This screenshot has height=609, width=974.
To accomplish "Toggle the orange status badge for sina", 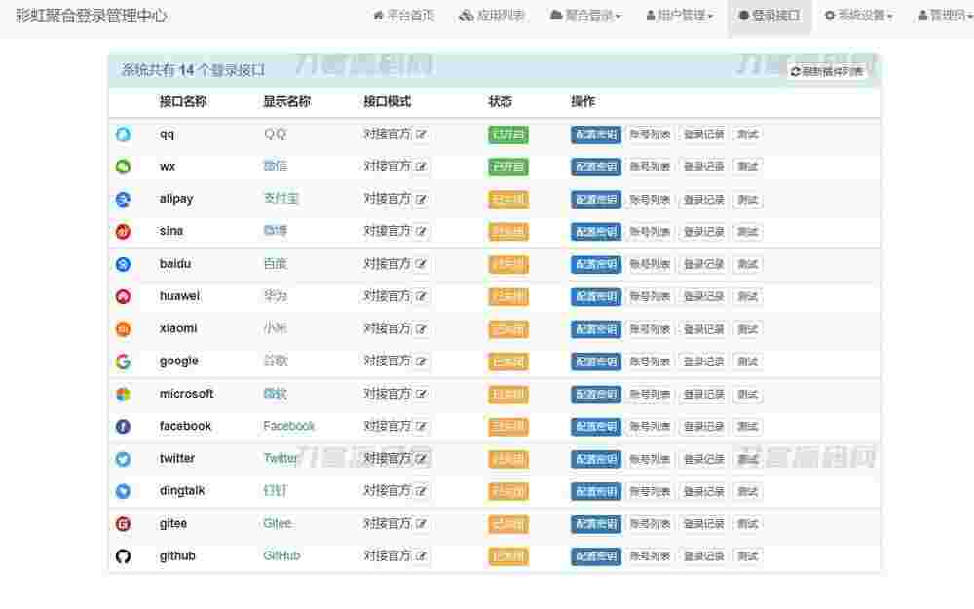I will [x=508, y=232].
